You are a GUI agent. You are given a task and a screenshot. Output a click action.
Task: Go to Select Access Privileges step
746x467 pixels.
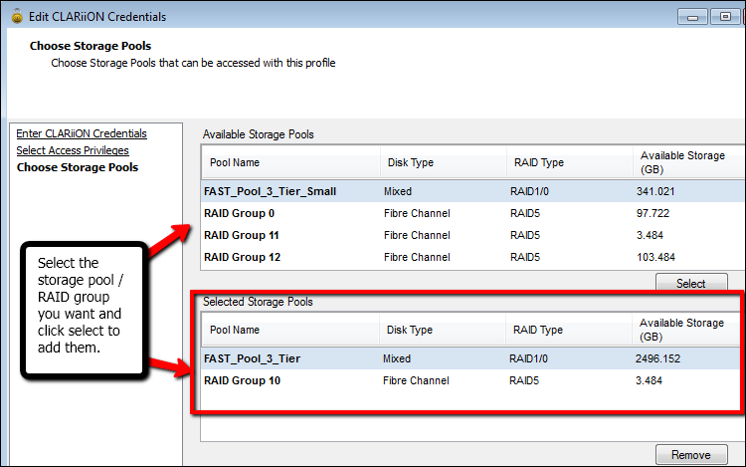[73, 150]
